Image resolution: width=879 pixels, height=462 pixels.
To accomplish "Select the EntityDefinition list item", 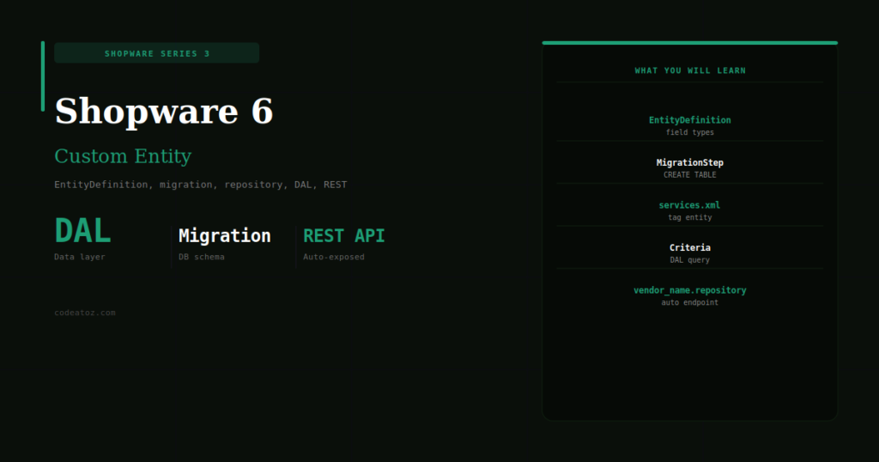I will [x=689, y=120].
